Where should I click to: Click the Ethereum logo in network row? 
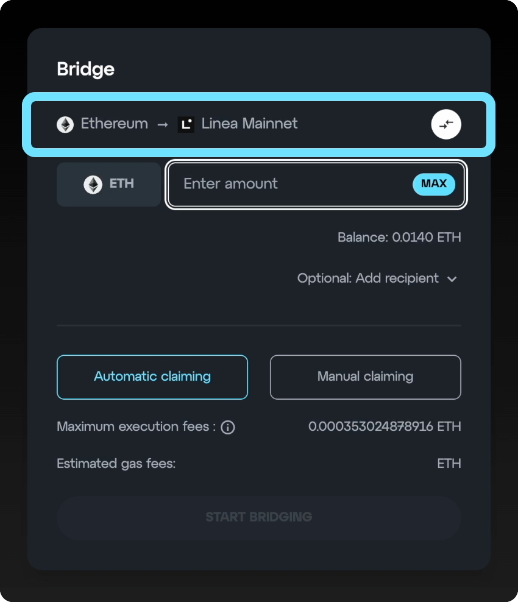point(65,124)
